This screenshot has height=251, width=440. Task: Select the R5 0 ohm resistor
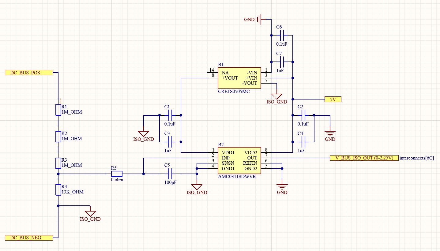[x=117, y=174]
